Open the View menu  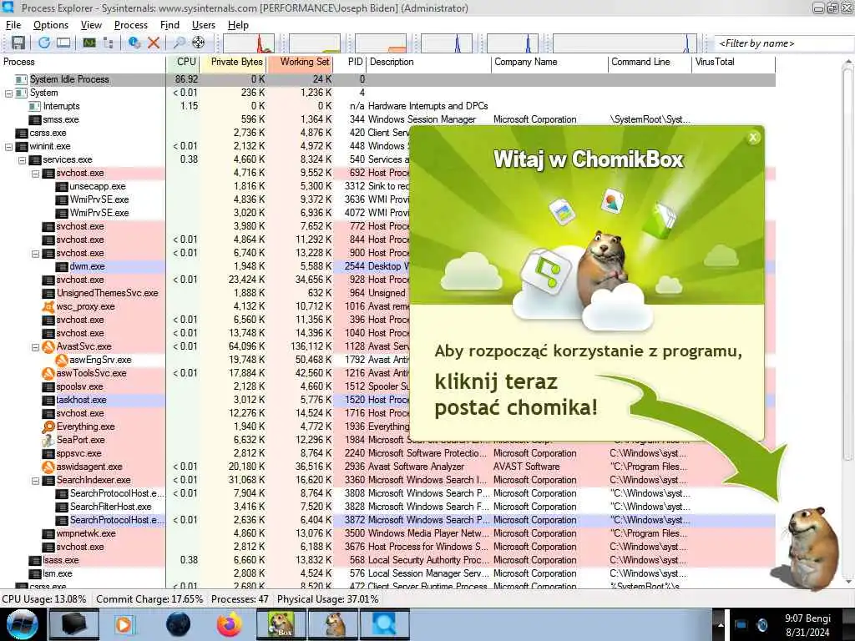tap(91, 25)
